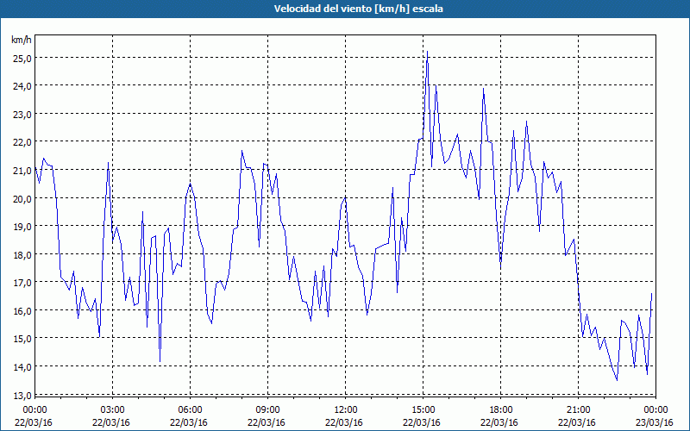690x431 pixels.
Task: Select the '21,0' y-axis value
Action: pos(21,170)
